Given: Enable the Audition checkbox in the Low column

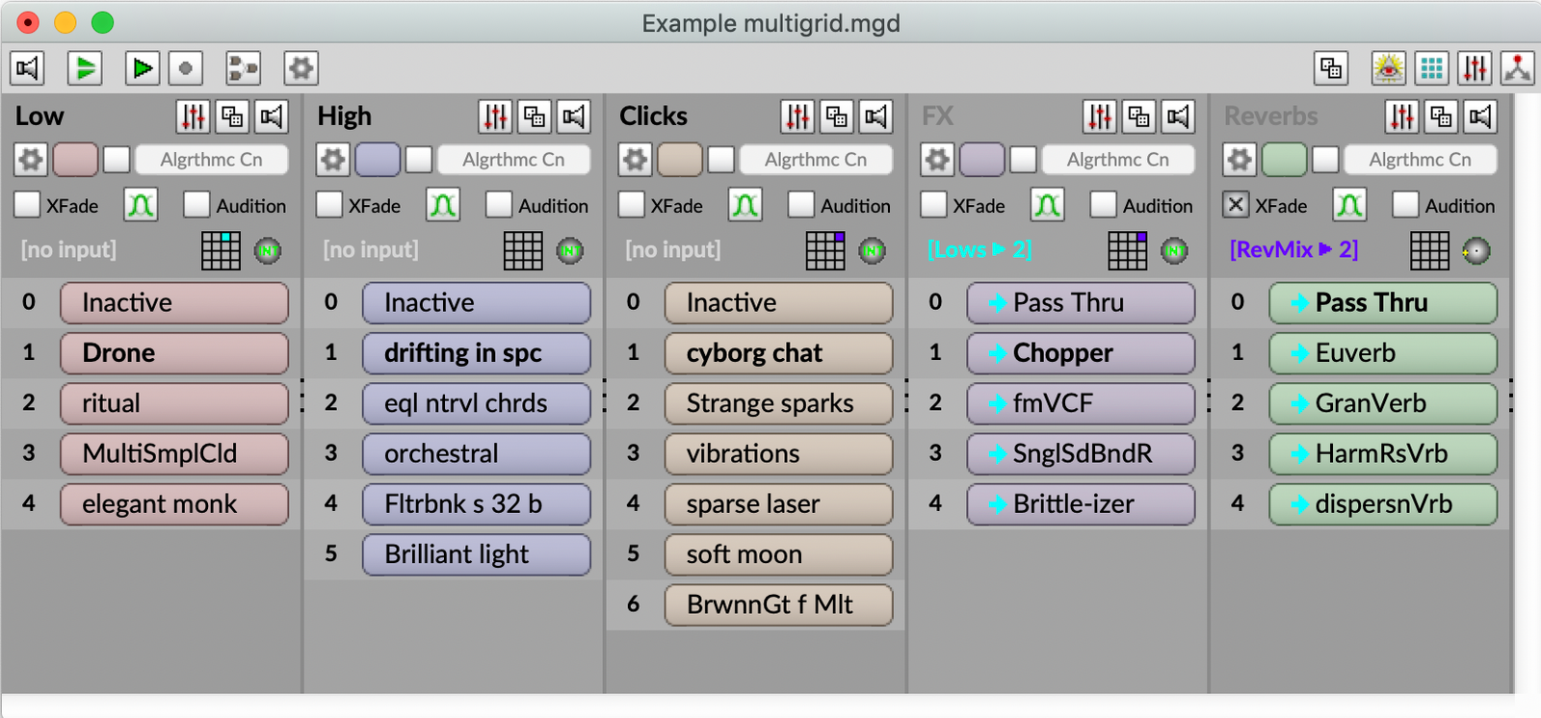Looking at the screenshot, I should [196, 205].
